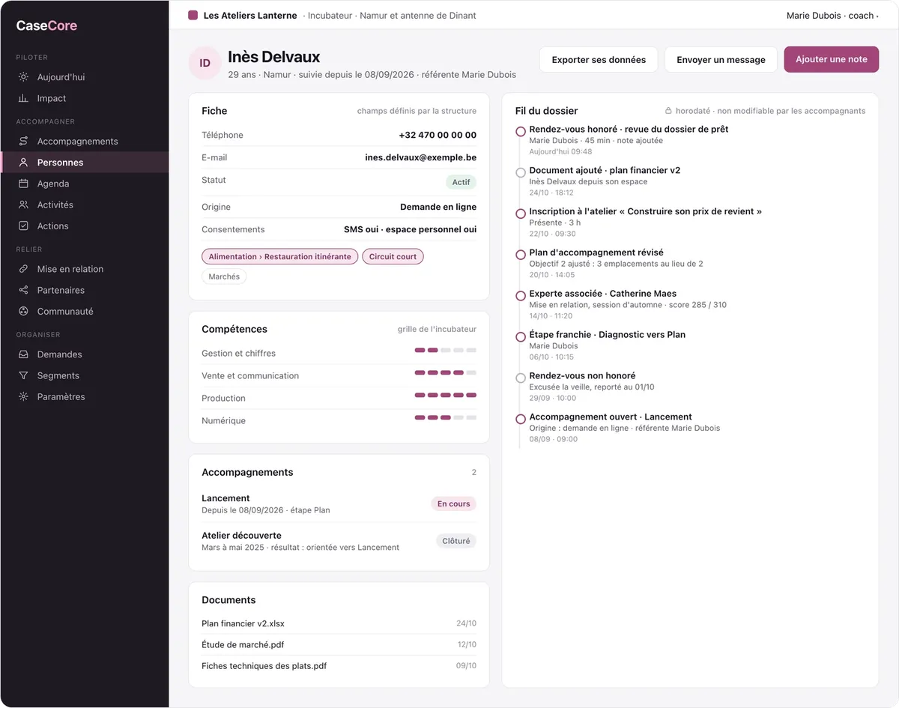Click the ID avatar of Inès Delvaux
This screenshot has width=899, height=708.
205,64
